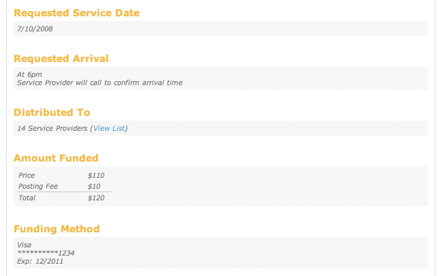Viewport: 442px width, 276px height.
Task: Click the Posting Fee label
Action: (38, 186)
